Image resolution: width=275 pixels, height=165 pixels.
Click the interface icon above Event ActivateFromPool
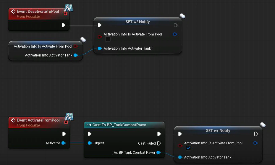(x=69, y=116)
